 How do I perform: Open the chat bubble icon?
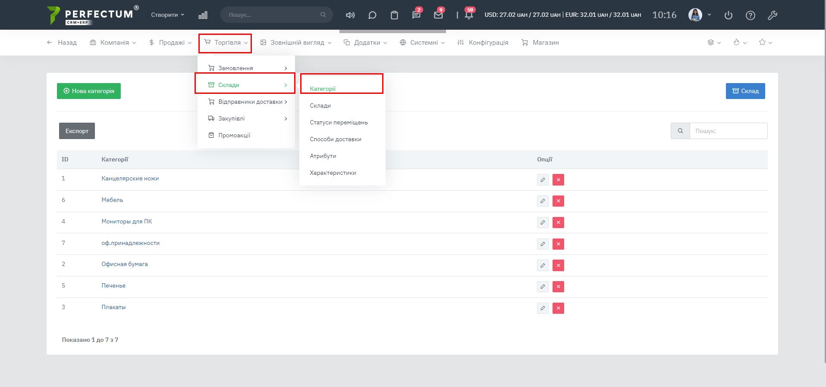[x=372, y=15]
